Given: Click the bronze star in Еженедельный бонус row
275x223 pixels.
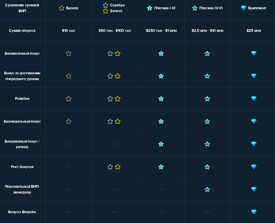Looking at the screenshot, I should tap(68, 121).
